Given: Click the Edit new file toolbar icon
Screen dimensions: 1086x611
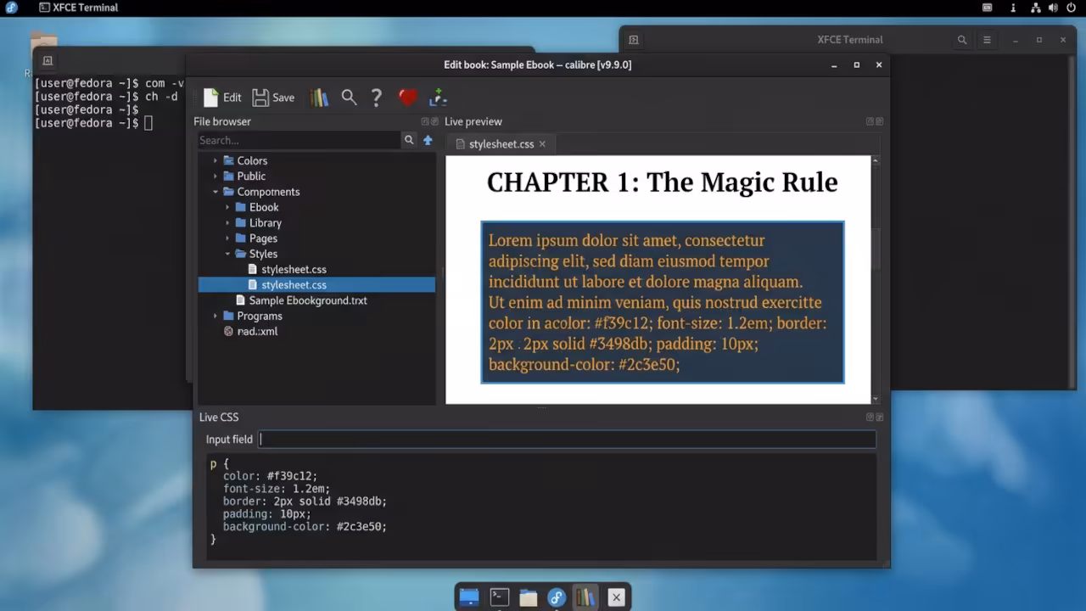Looking at the screenshot, I should (221, 98).
